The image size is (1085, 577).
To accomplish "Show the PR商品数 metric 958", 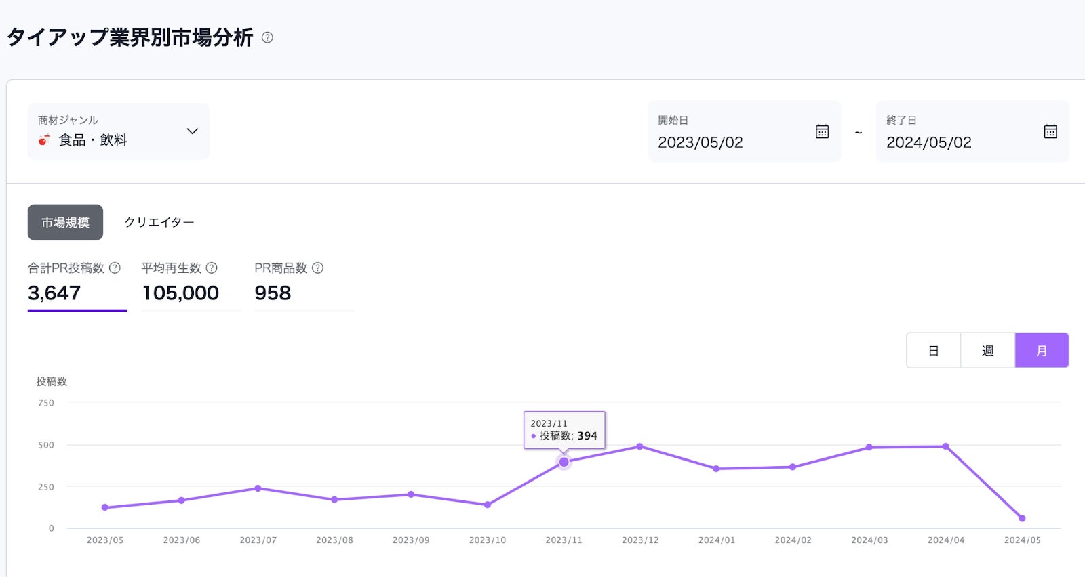I will [x=273, y=293].
